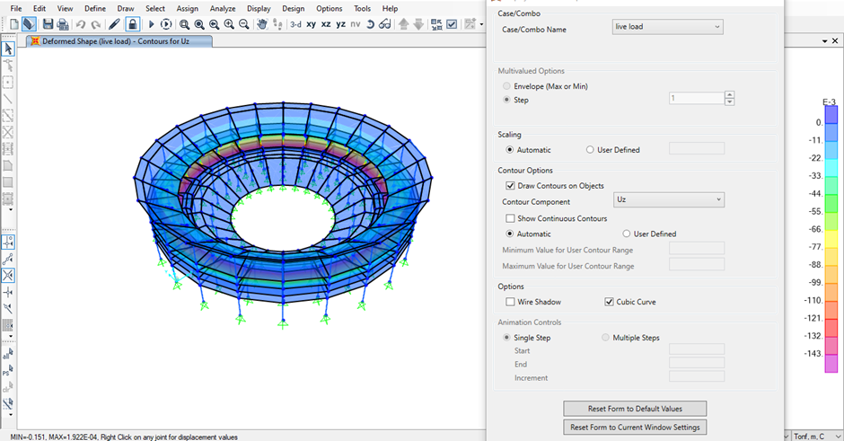
Task: Open the Contour Component Uz dropdown
Action: tap(669, 199)
